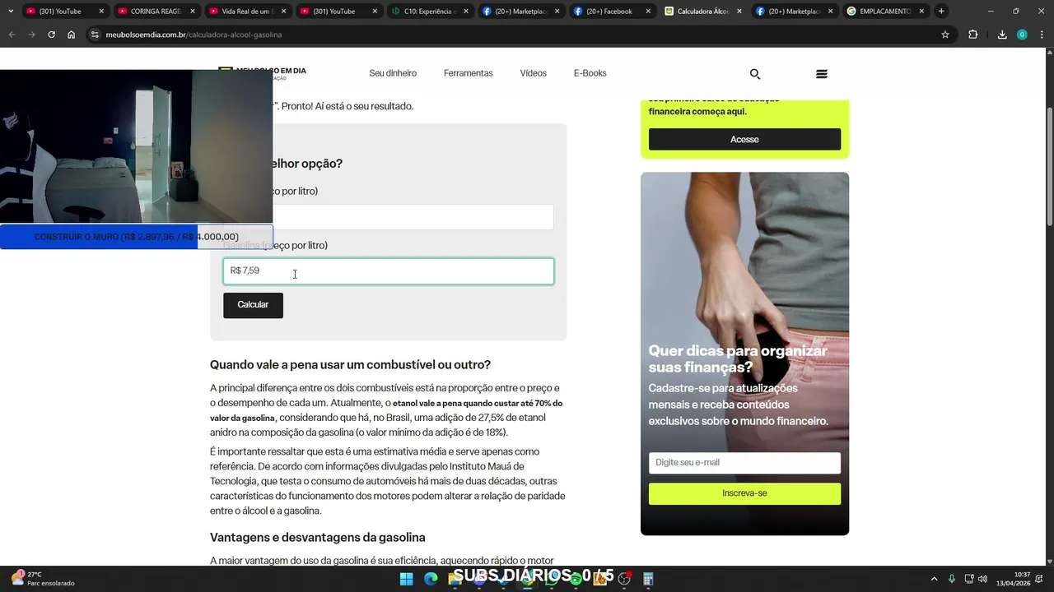Close the CORINGA REAGE tab
The width and height of the screenshot is (1054, 592).
[192, 12]
